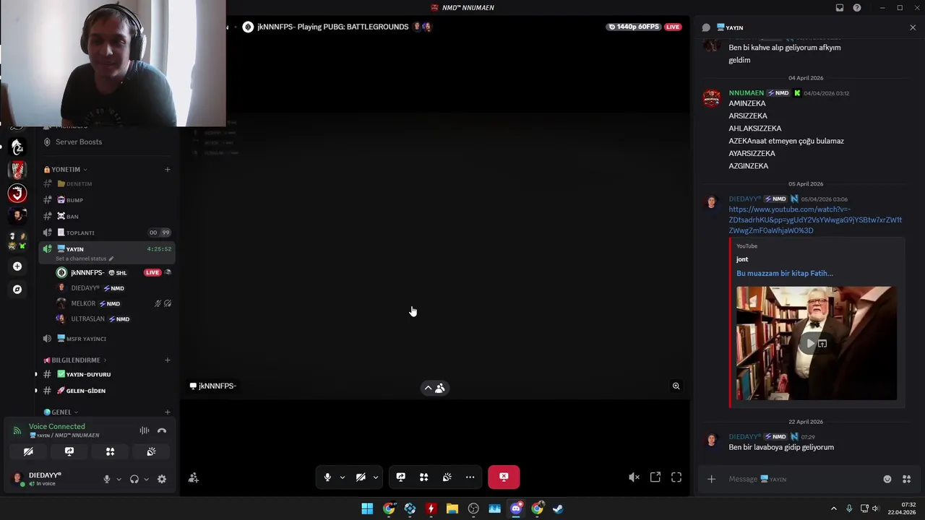Open more options ellipsis in call bar
The image size is (925, 520).
pyautogui.click(x=470, y=477)
